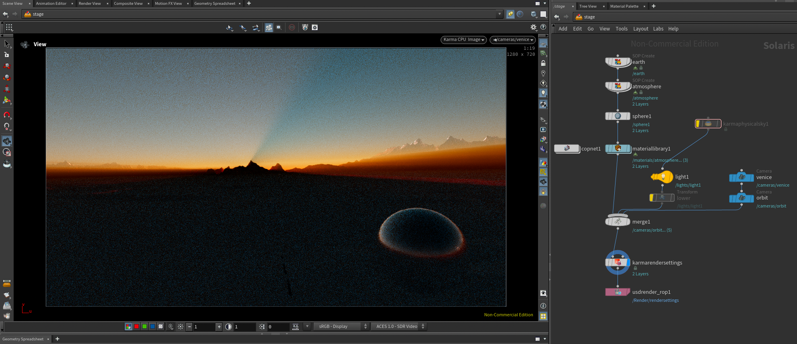Click the plus button to increase exposure value
This screenshot has width=797, height=344.
(x=219, y=327)
